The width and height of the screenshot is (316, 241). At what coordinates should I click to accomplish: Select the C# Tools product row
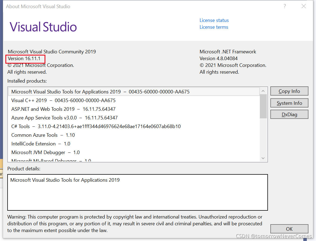[x=134, y=126]
